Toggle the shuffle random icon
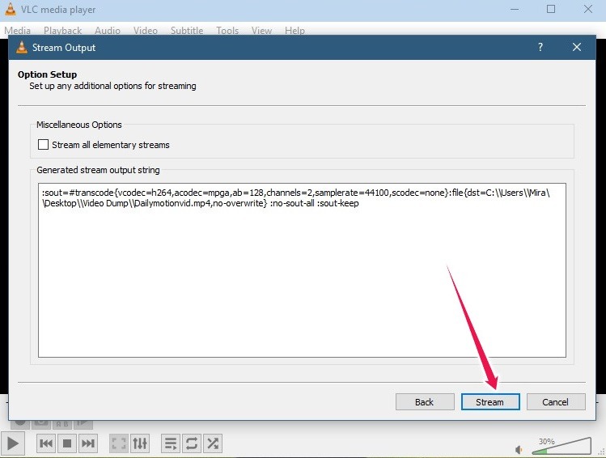Screen dimensions: 606x458 213,443
